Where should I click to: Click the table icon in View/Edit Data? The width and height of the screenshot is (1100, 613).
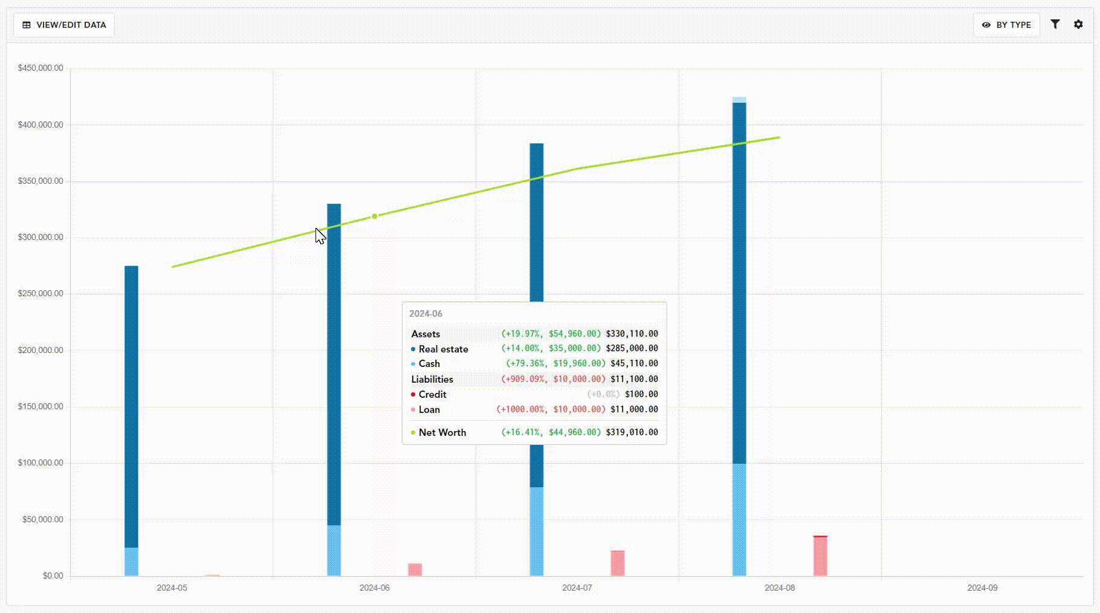pyautogui.click(x=27, y=25)
